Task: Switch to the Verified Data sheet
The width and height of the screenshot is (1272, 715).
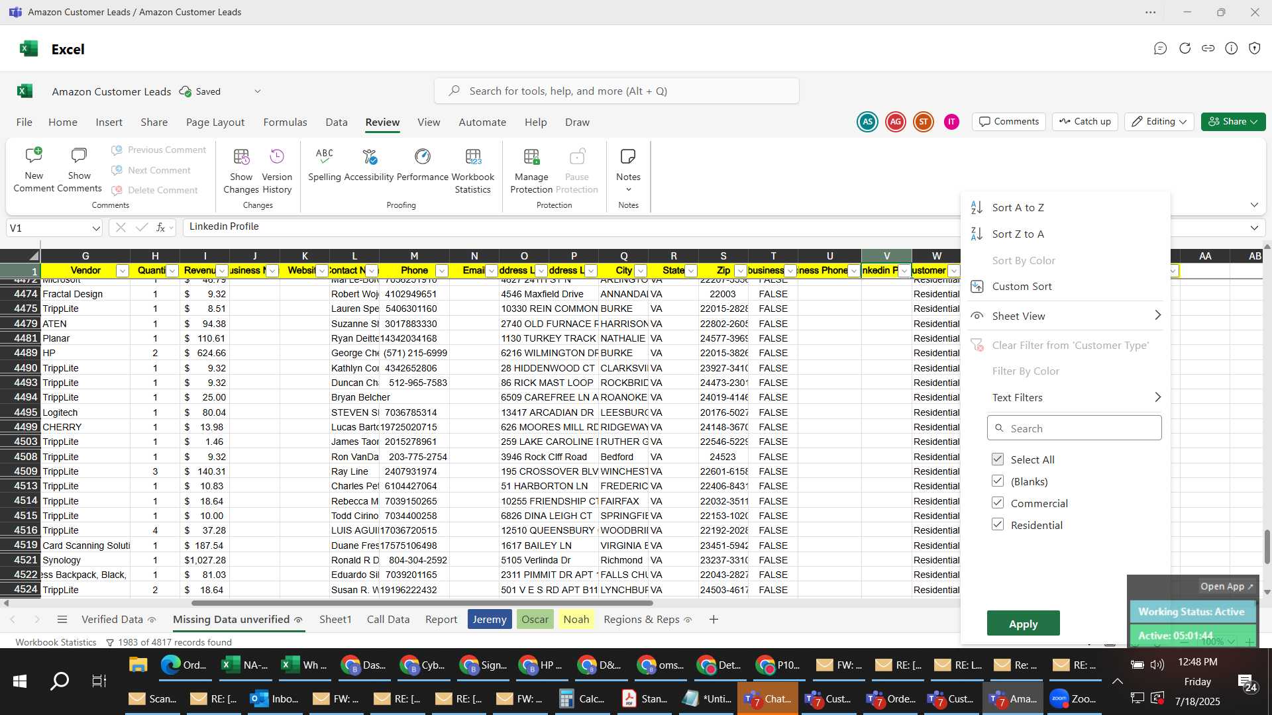Action: [x=112, y=620]
